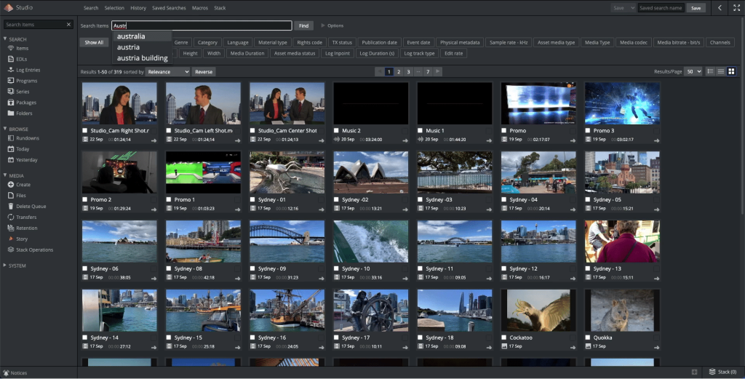
Task: Open the Sydney - 09 bridge thumbnail
Action: click(287, 241)
